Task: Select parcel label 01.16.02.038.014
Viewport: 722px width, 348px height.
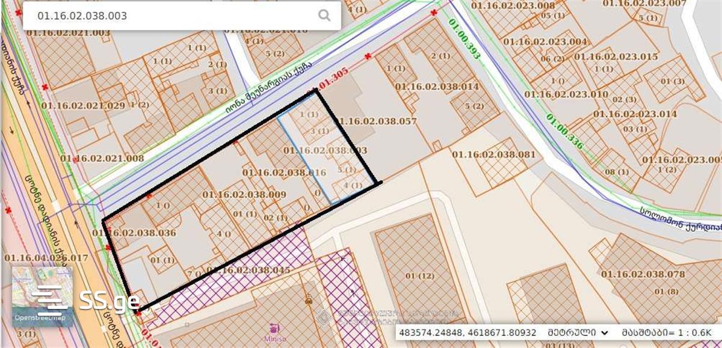Action: click(x=437, y=87)
